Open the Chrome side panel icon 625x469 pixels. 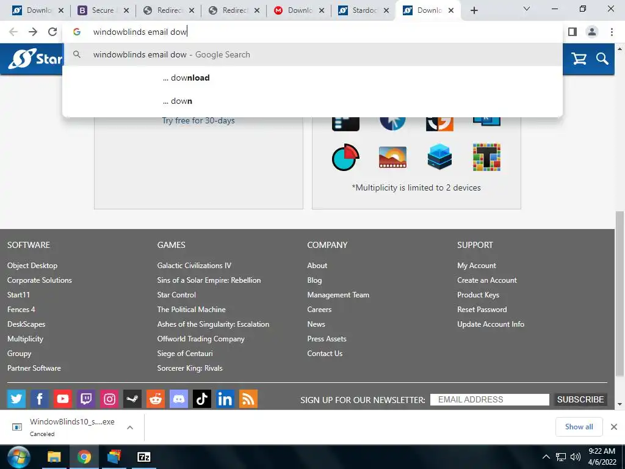click(573, 32)
